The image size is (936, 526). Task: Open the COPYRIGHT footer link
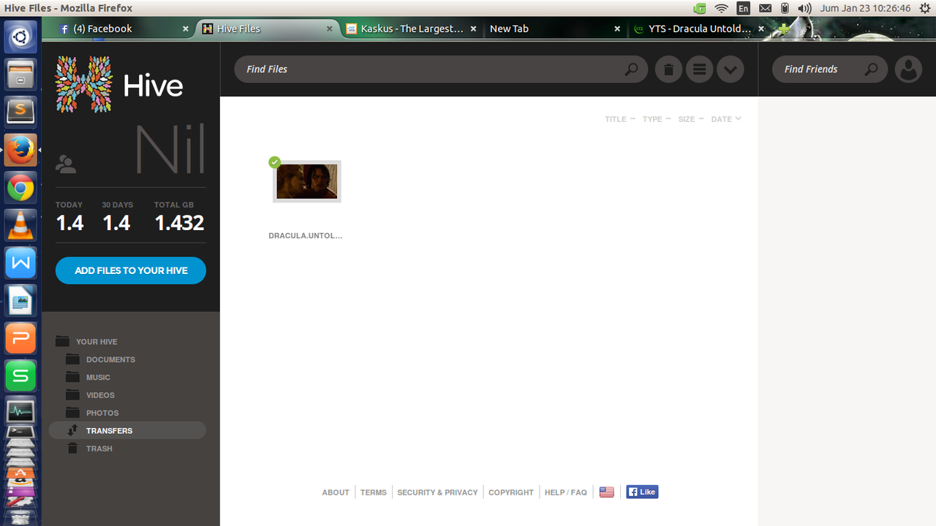pos(511,492)
